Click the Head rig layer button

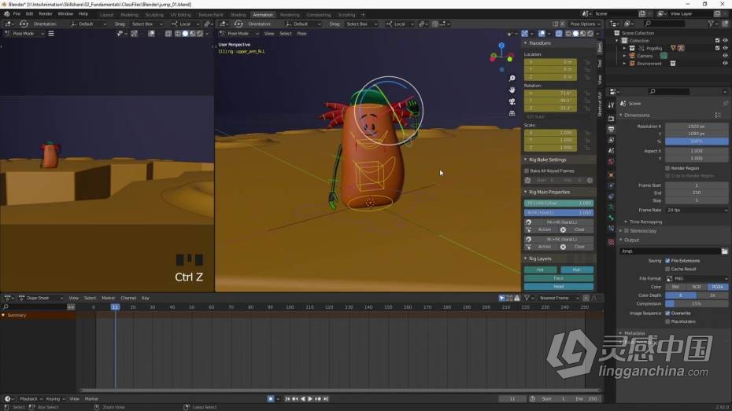point(559,287)
